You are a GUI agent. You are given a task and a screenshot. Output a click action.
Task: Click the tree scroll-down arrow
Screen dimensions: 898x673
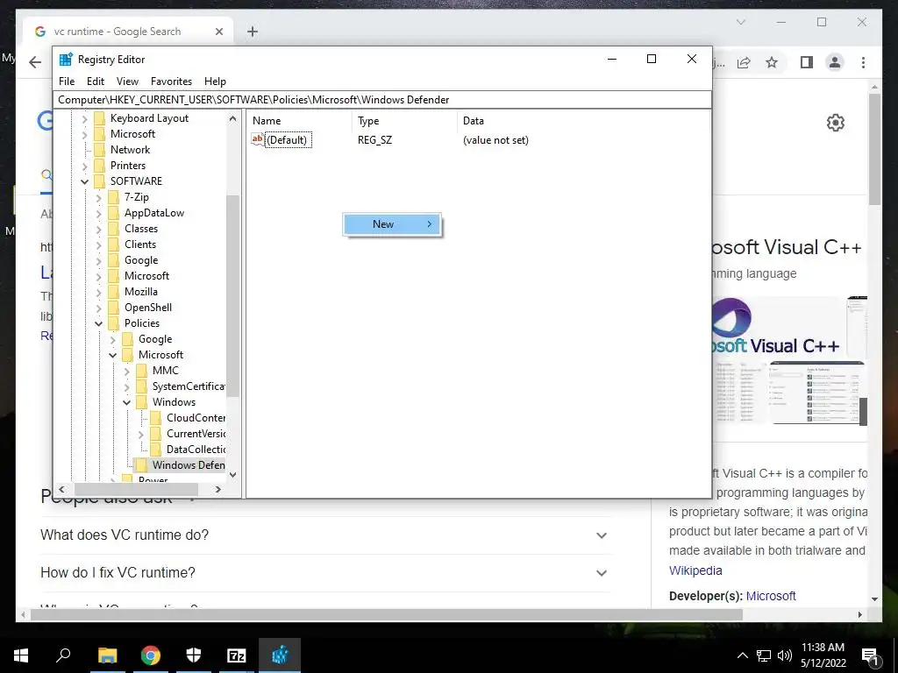[232, 474]
